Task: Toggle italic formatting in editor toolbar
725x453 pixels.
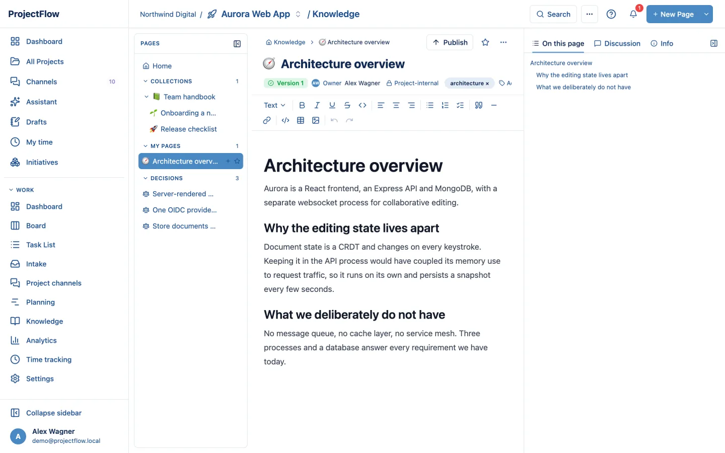Action: point(317,105)
